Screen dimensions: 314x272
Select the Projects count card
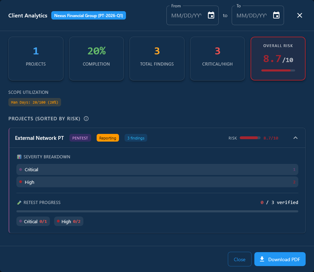pyautogui.click(x=36, y=59)
